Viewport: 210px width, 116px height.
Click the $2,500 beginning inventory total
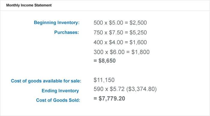click(x=138, y=22)
